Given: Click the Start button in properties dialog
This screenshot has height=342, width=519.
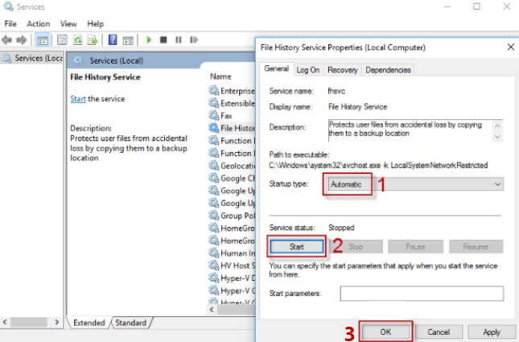Looking at the screenshot, I should 297,247.
